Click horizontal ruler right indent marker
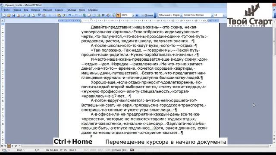Screen dimensions: 276x155 point(208,21)
